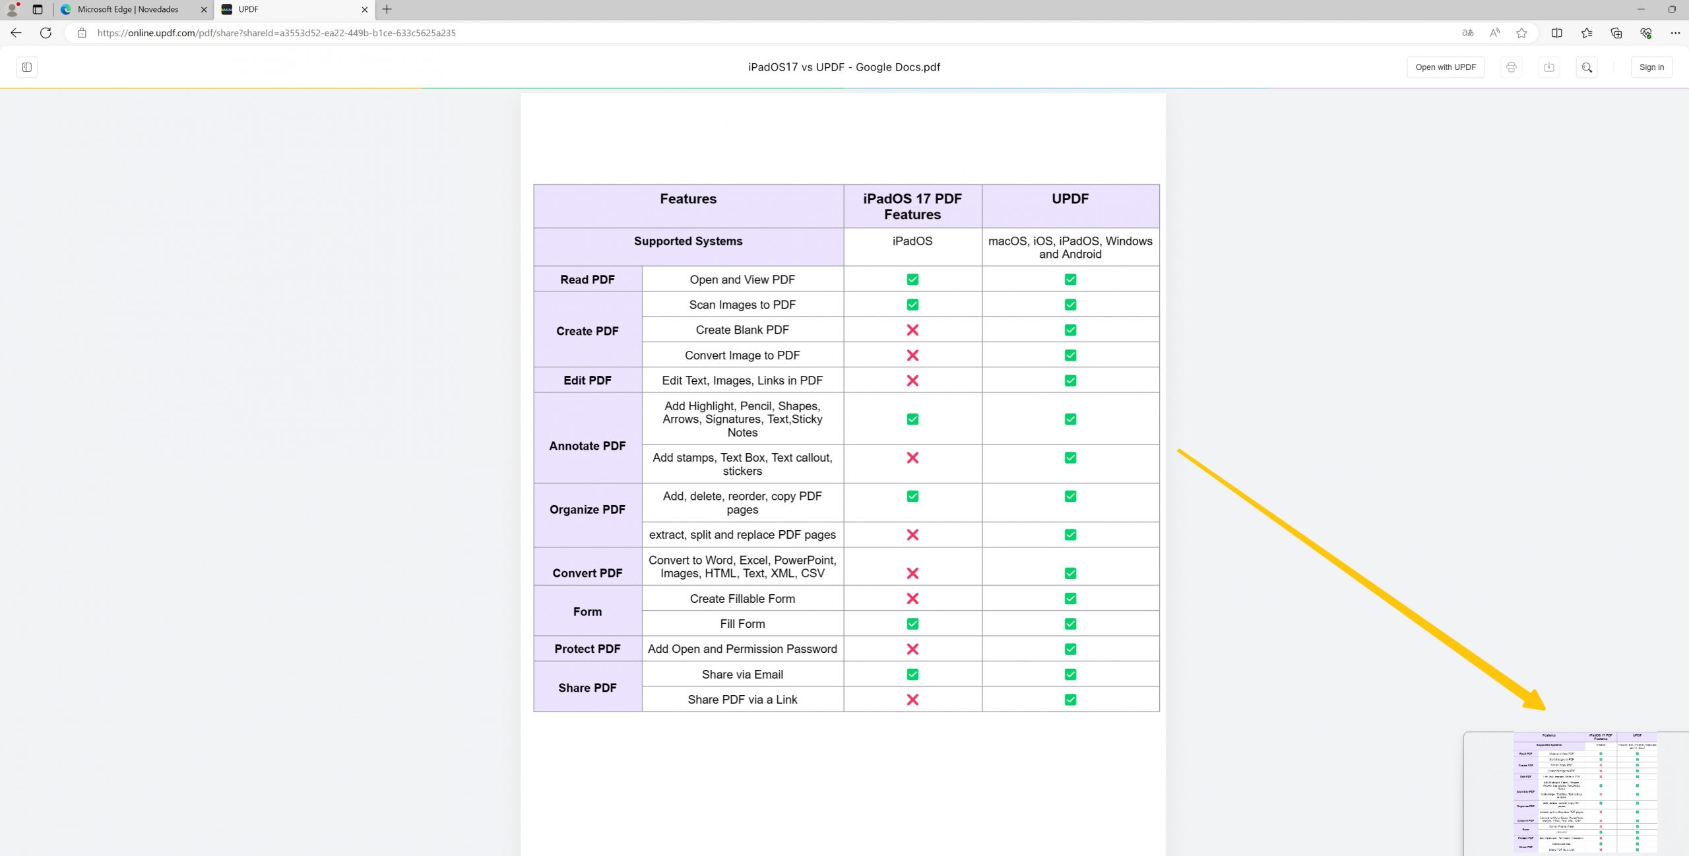Screen dimensions: 1689x856
Task: Open split screen view icon
Action: point(1557,33)
